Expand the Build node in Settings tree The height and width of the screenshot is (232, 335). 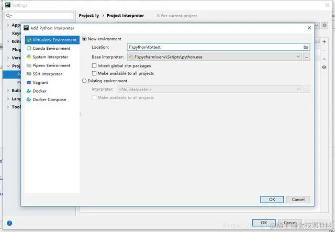(x=8, y=91)
